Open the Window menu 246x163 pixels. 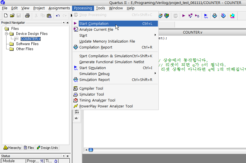116,8
